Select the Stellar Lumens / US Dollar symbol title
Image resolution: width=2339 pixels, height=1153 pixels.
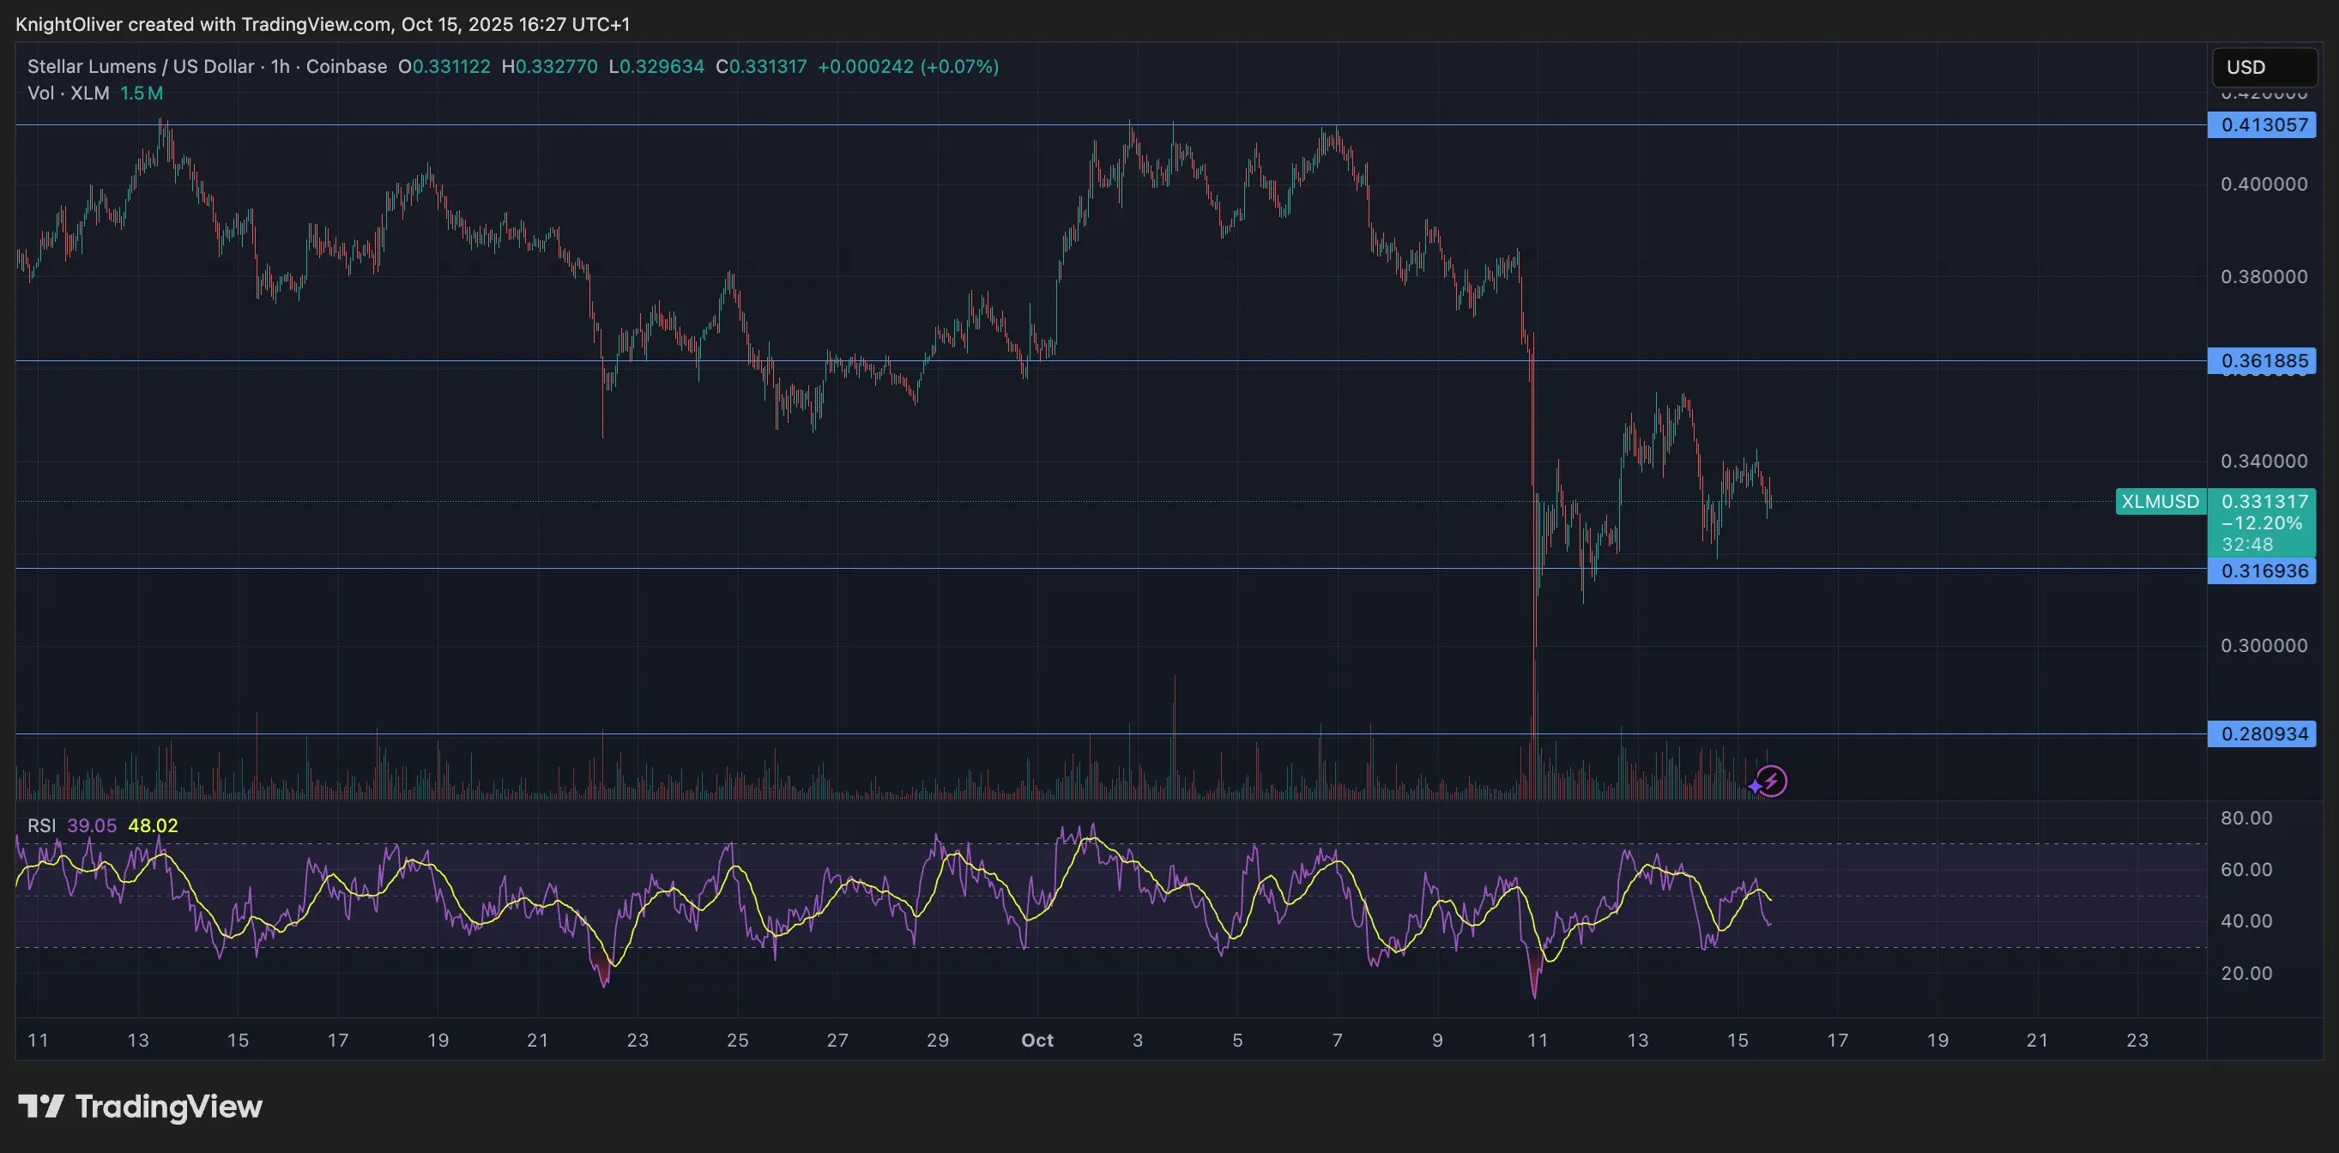[141, 66]
